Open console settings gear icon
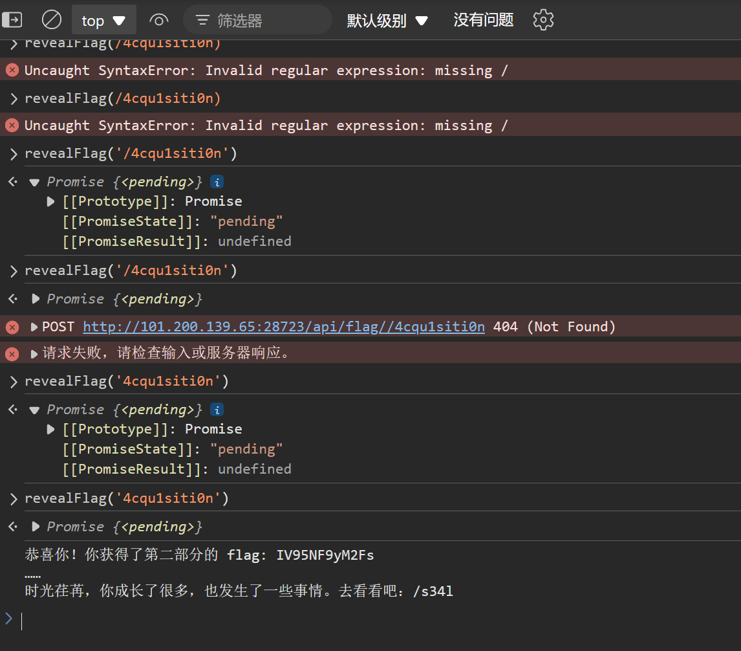741x651 pixels. [x=543, y=20]
